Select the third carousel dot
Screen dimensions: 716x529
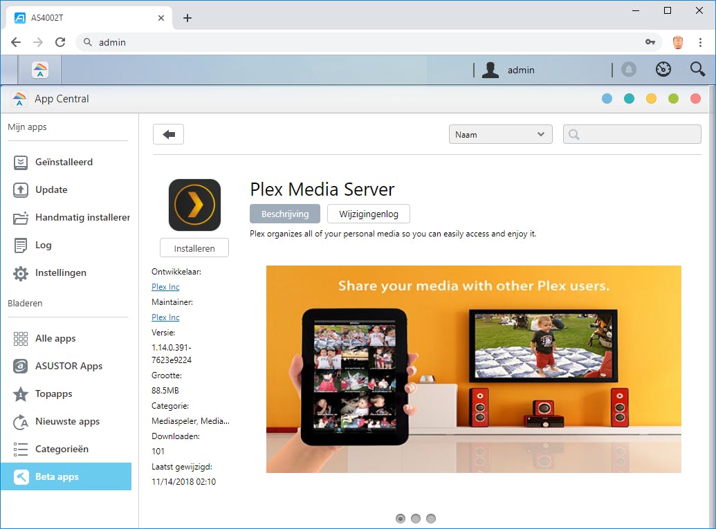coord(431,519)
